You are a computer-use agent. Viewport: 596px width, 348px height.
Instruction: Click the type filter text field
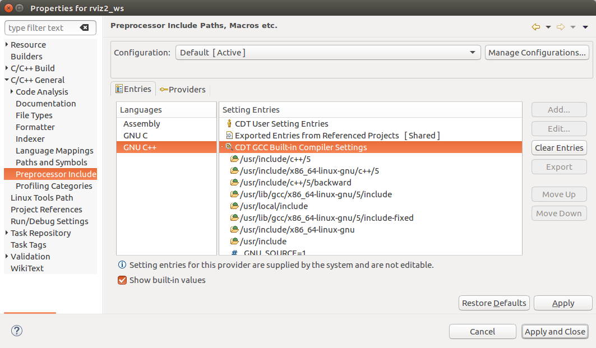point(42,28)
